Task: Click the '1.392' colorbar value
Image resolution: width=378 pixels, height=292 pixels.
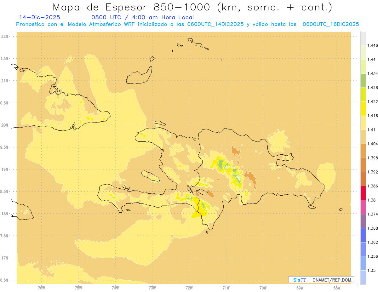Action: pos(372,172)
